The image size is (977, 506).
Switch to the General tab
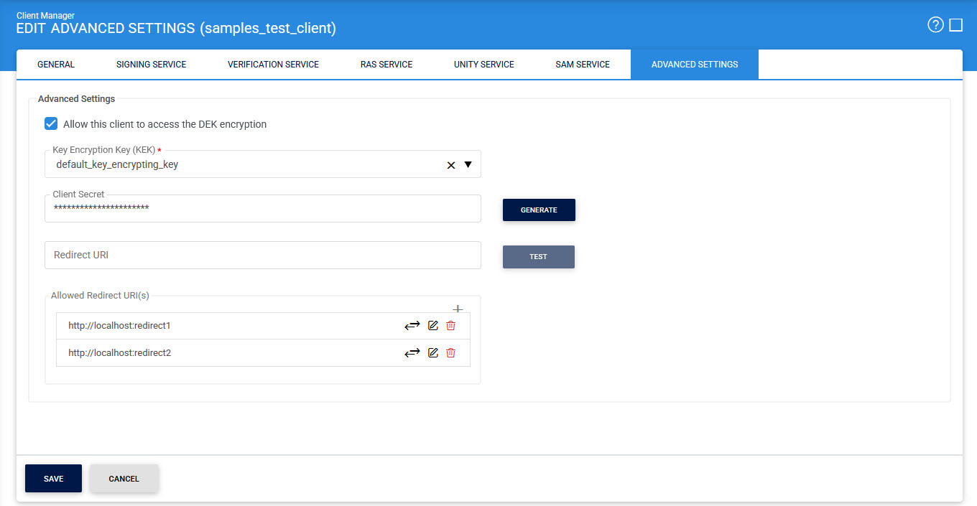[x=56, y=65]
